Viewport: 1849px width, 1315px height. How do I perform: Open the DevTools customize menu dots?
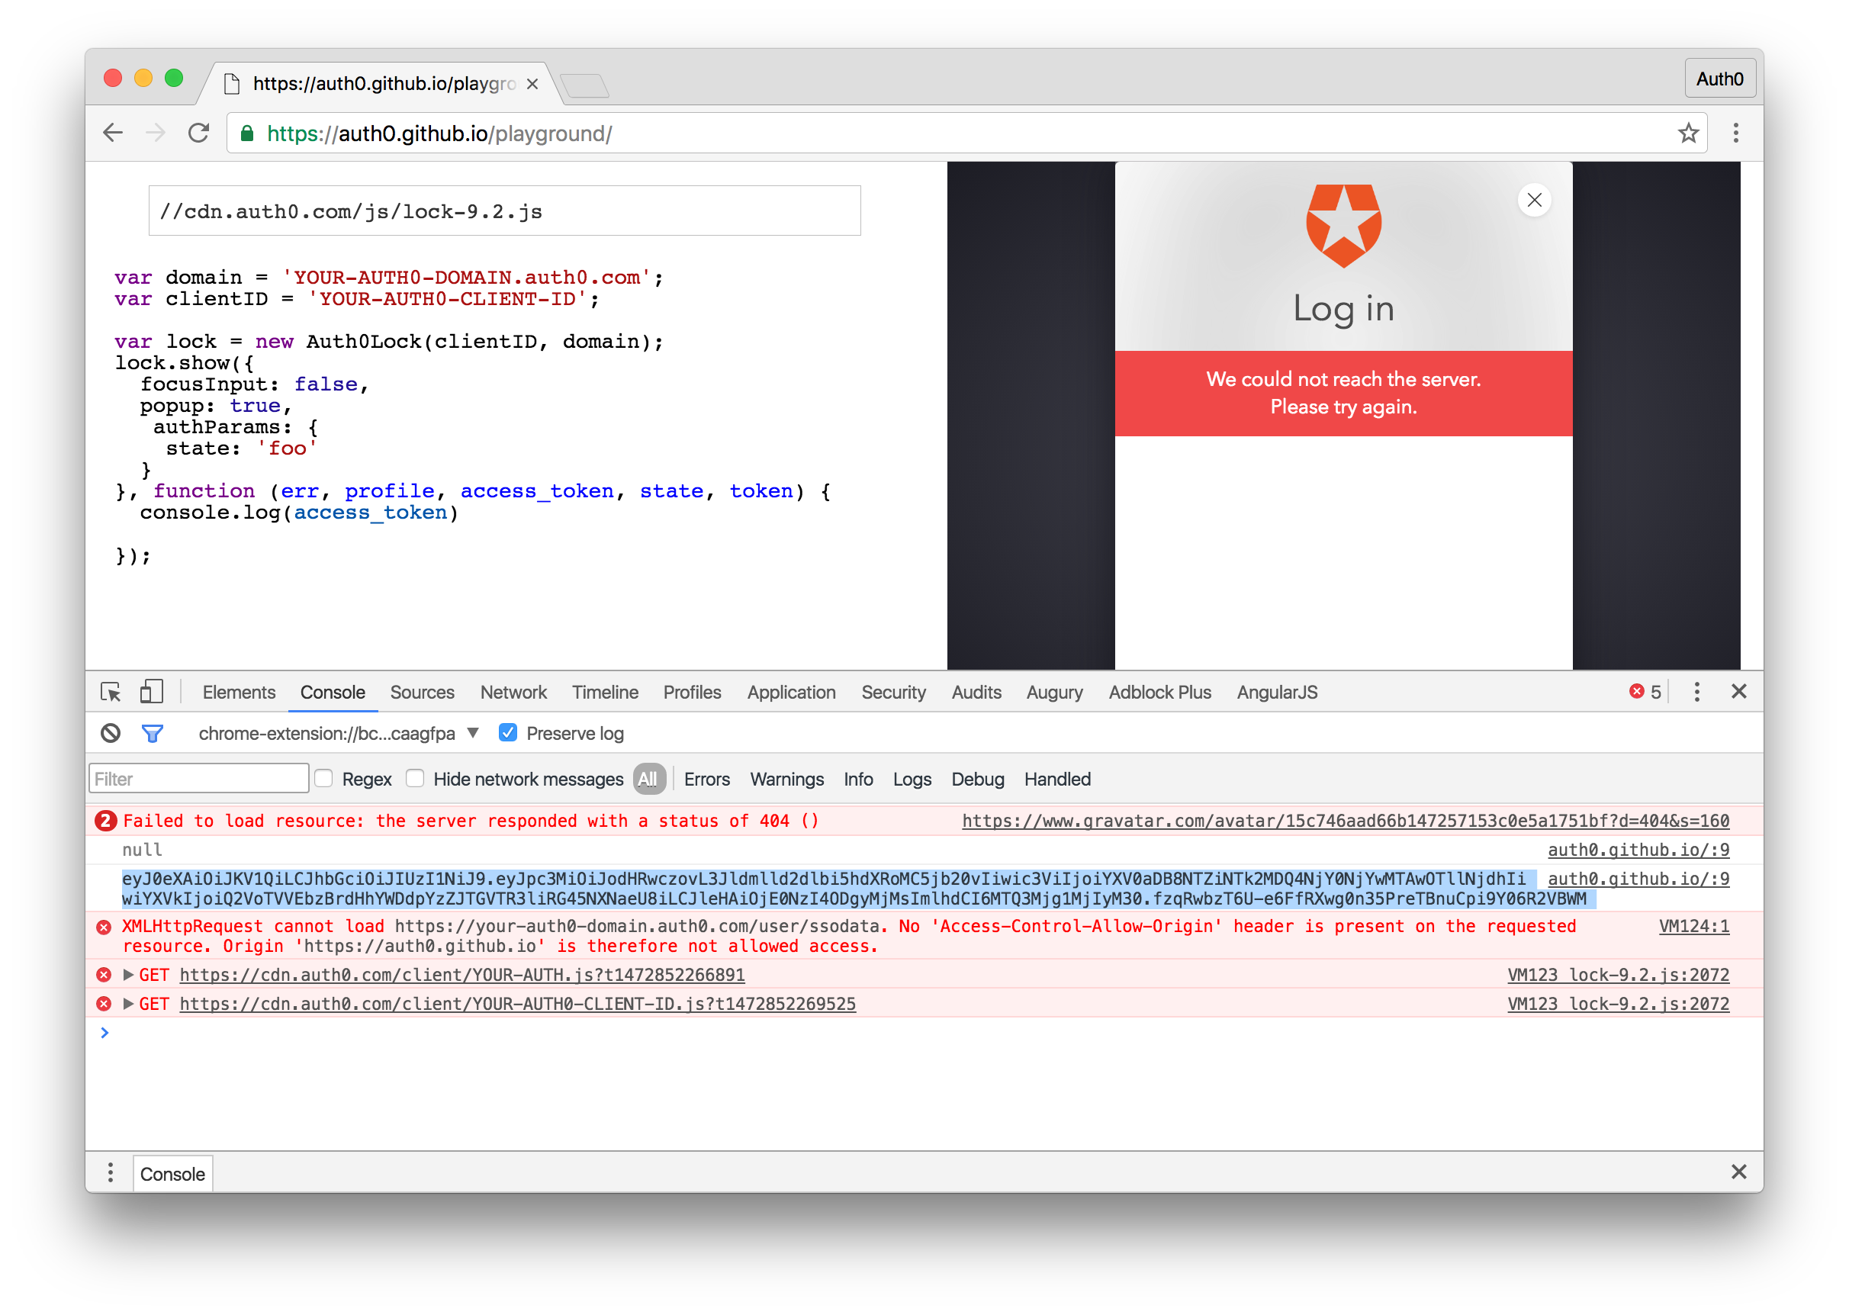(1696, 693)
